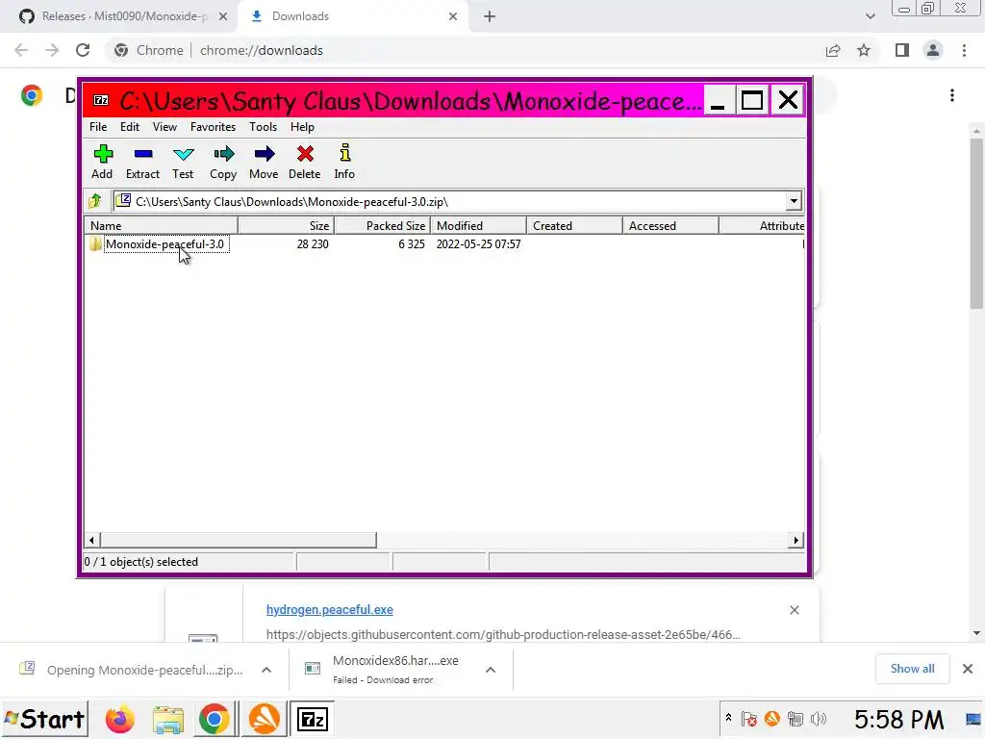Screen dimensions: 985x739
Task: Sort by Modified column header
Action: pos(478,225)
